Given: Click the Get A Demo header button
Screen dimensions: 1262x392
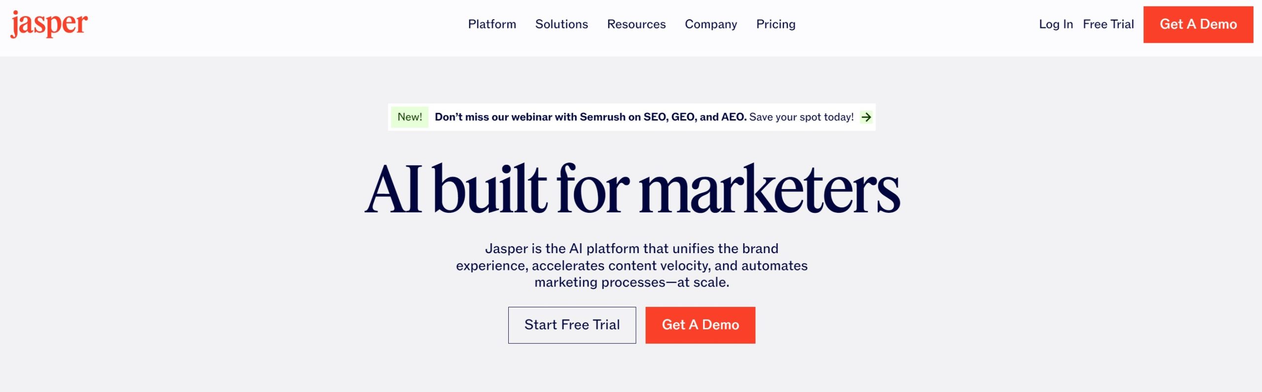Looking at the screenshot, I should [x=1198, y=24].
